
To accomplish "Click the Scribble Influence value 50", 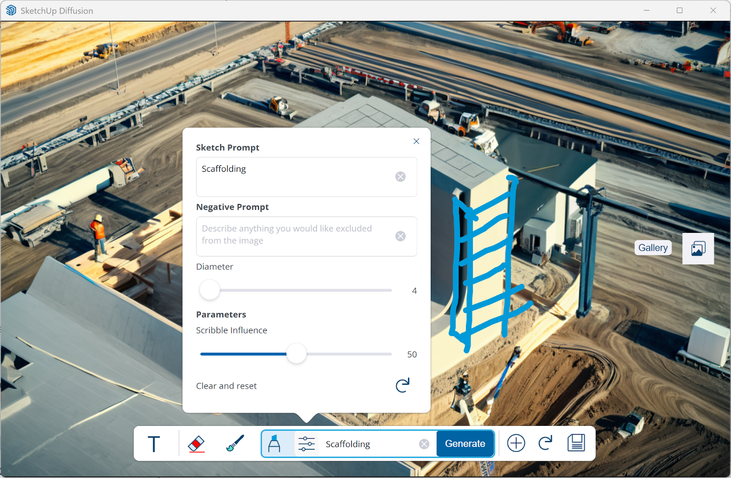I will point(412,355).
